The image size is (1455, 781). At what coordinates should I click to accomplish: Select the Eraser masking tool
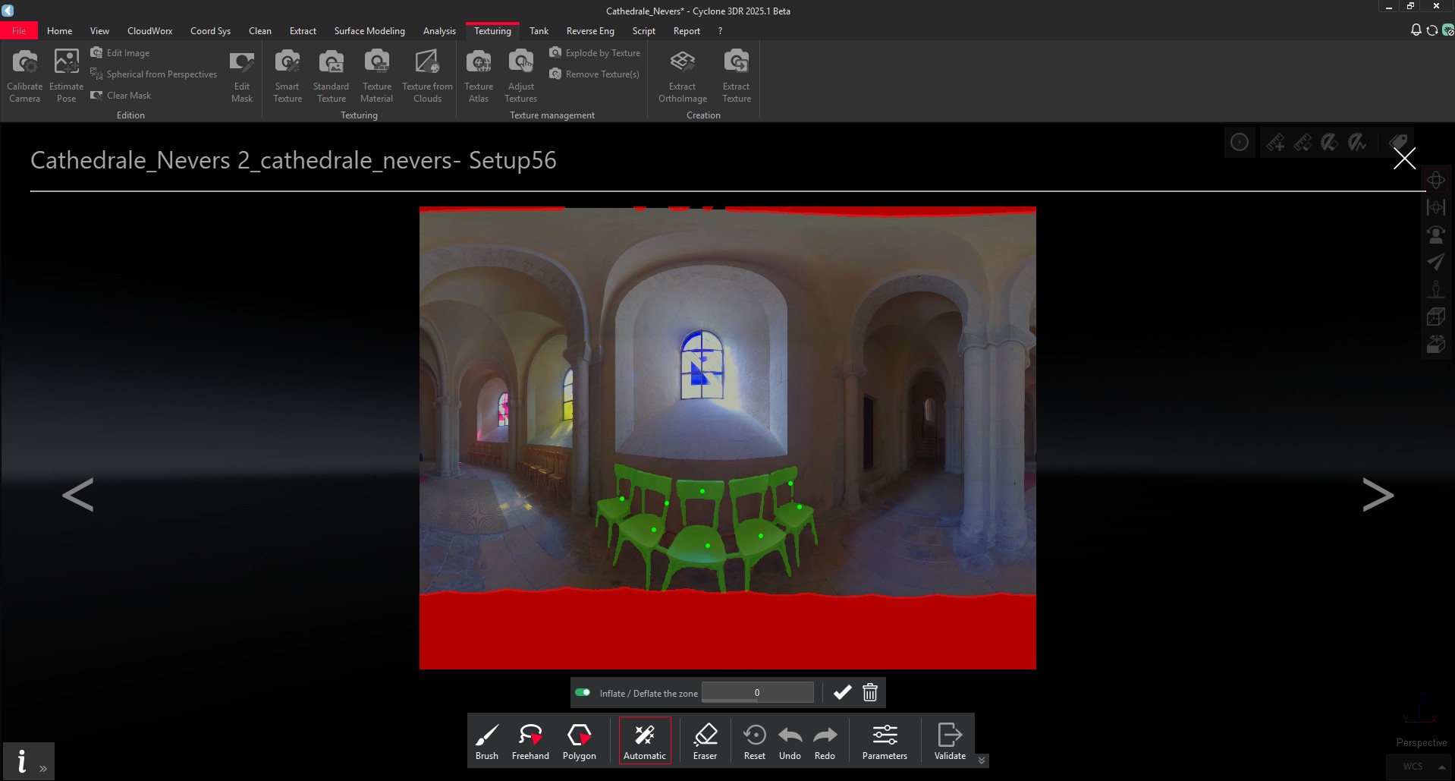(705, 740)
